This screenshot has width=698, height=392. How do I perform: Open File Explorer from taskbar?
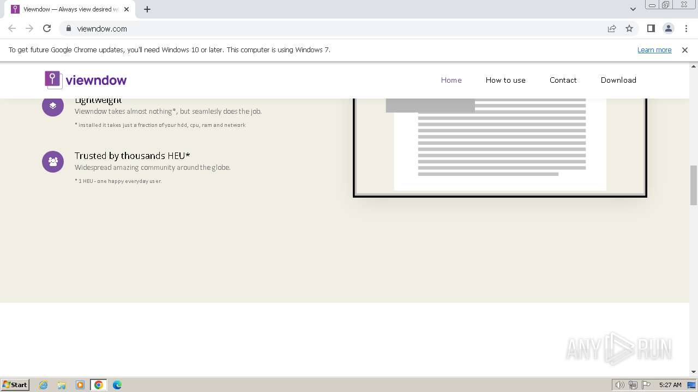point(62,385)
